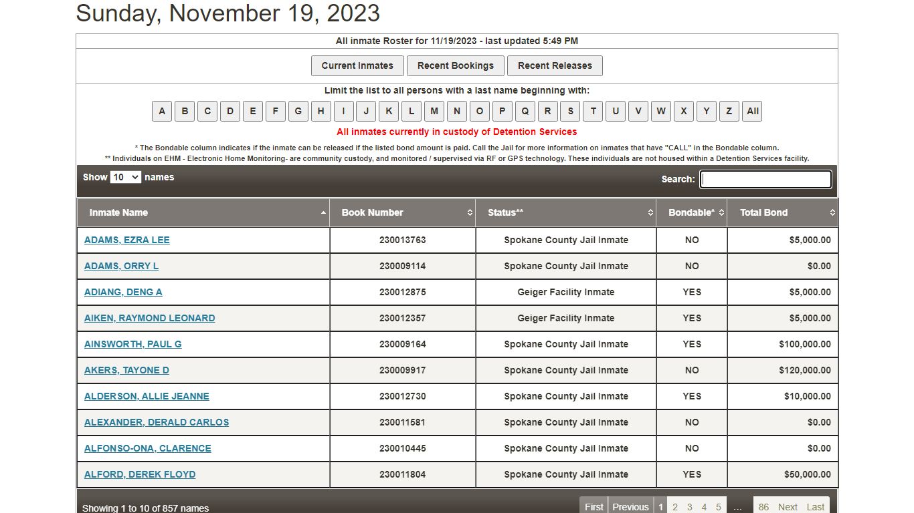Open inmate record for ADAMS, EZRA LEE
This screenshot has height=513, width=914.
point(127,240)
